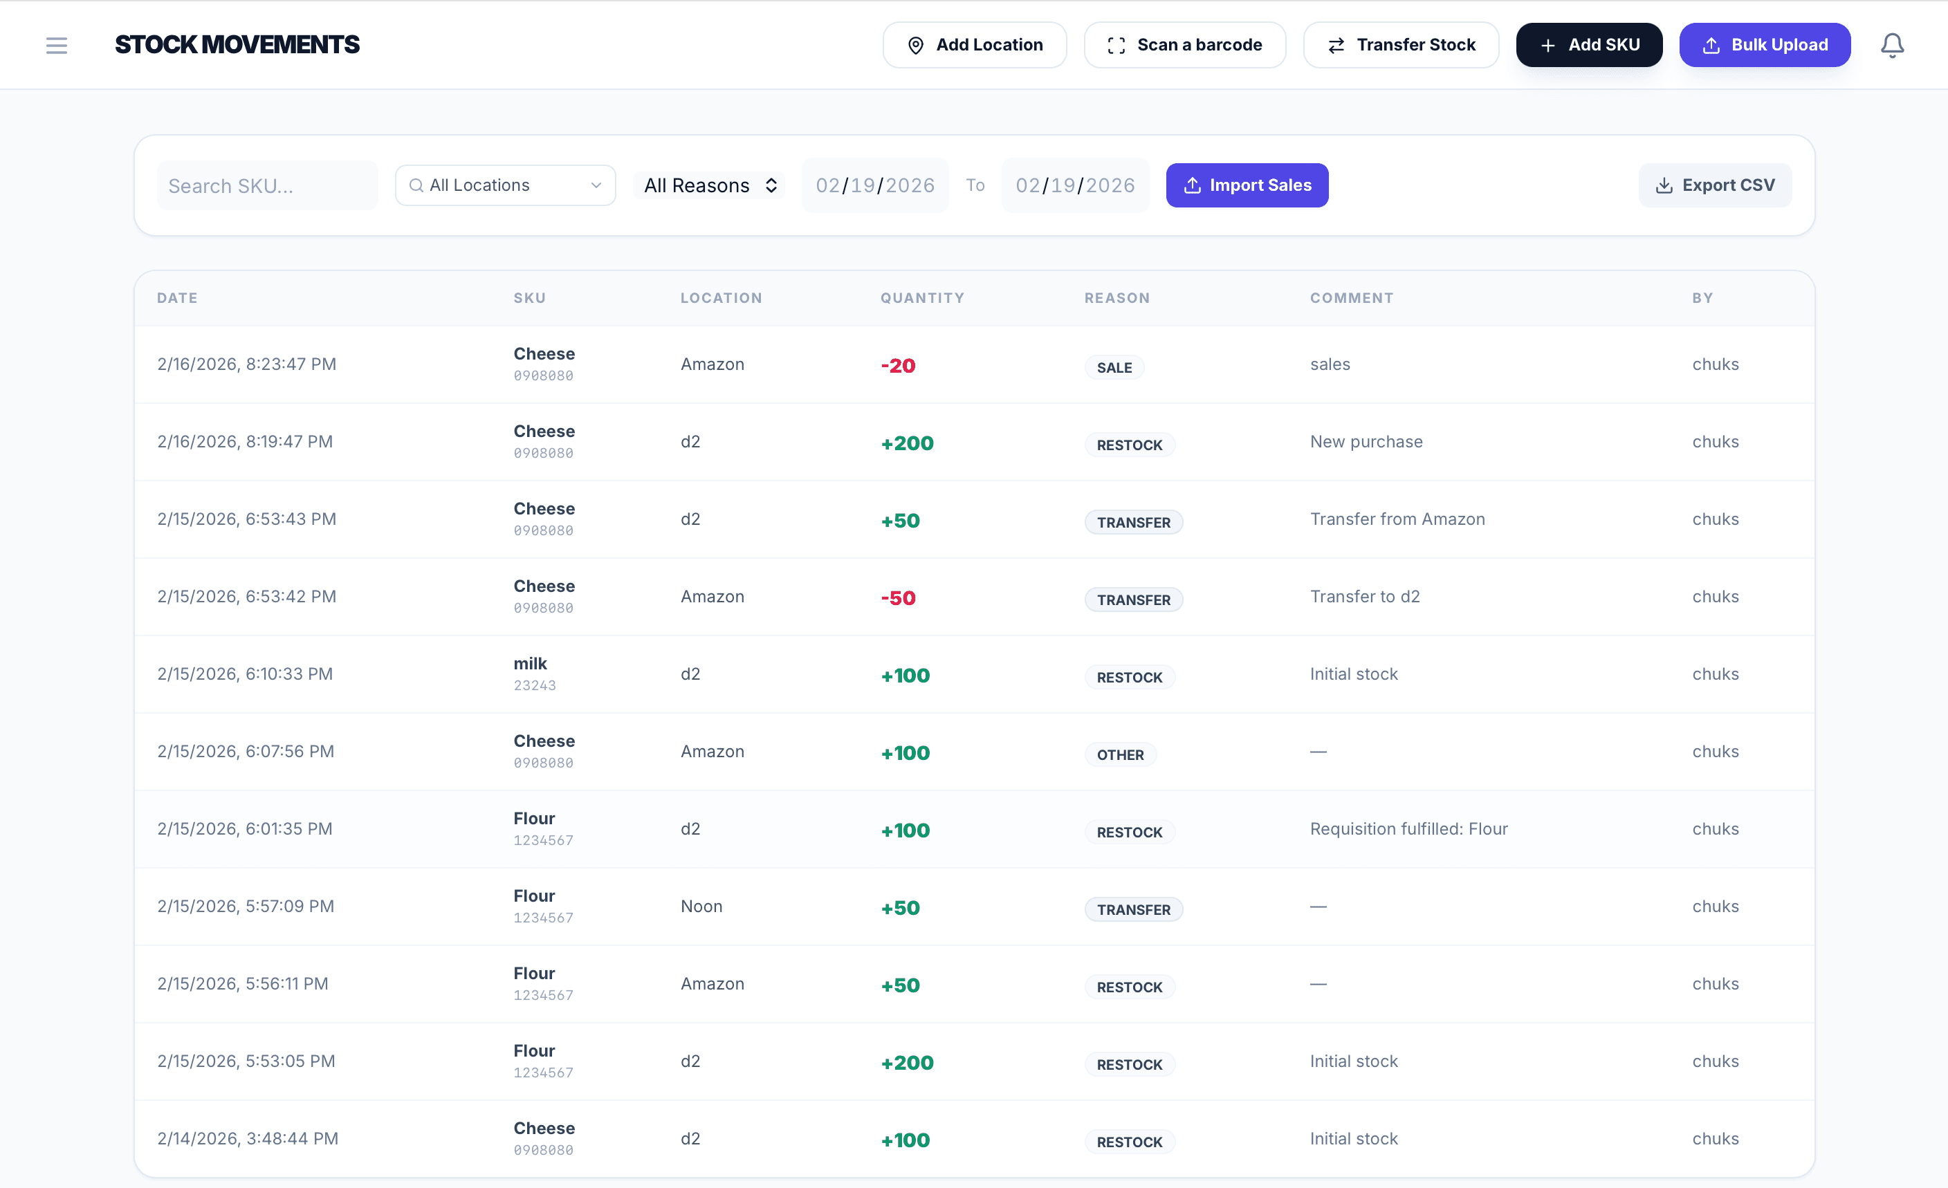Click the SALE reason badge
The image size is (1948, 1188).
tap(1113, 368)
